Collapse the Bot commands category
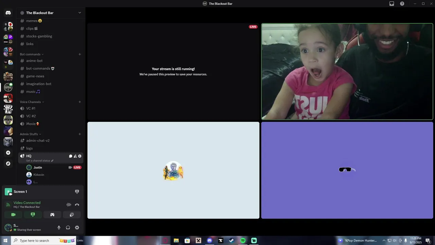 point(32,54)
